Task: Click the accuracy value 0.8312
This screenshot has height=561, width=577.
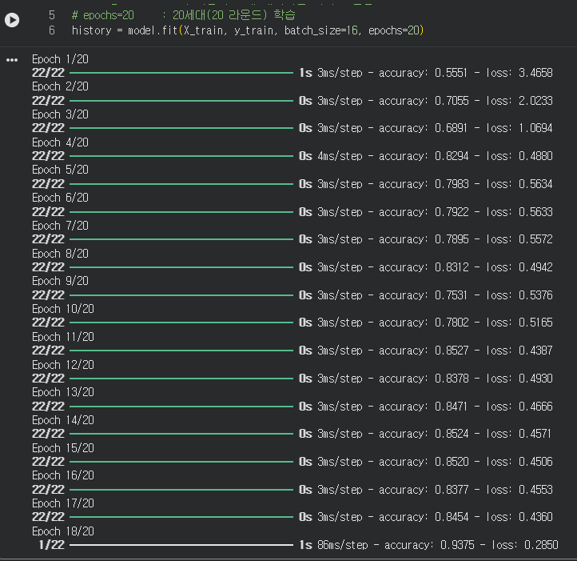Action: (452, 267)
